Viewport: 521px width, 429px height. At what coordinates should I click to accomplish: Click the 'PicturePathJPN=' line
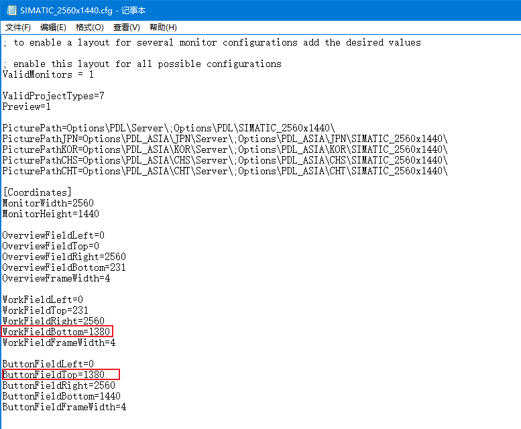pyautogui.click(x=225, y=139)
